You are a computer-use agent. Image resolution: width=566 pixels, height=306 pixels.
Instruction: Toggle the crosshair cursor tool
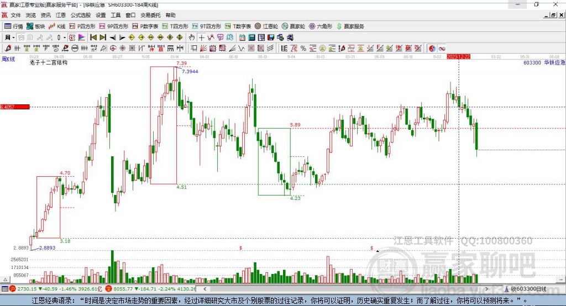coord(201,38)
